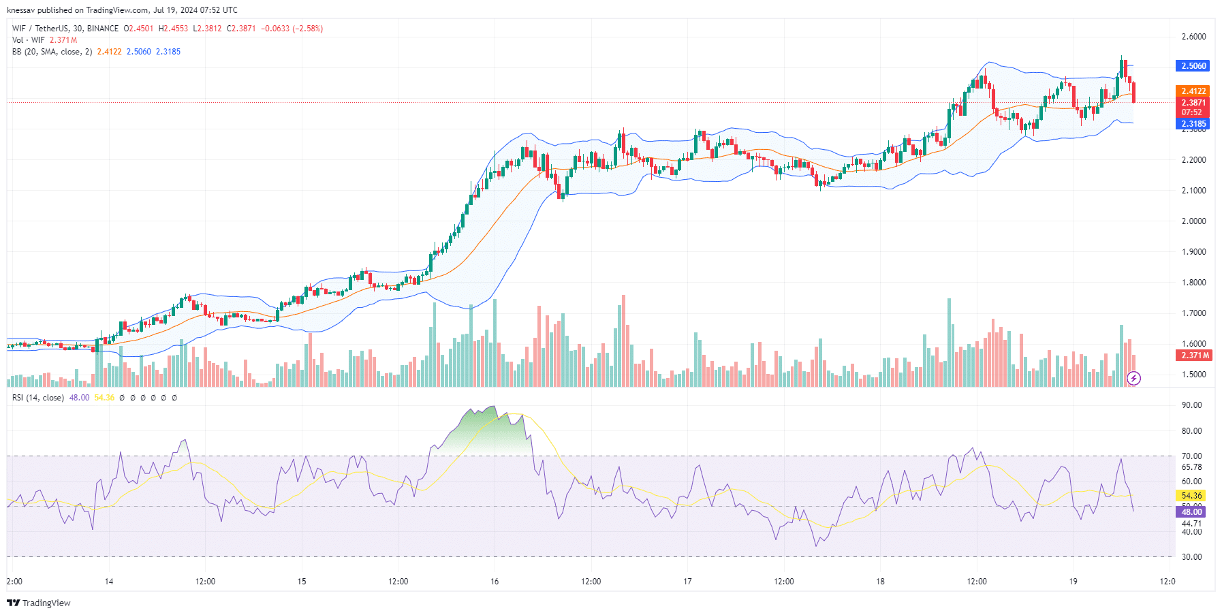Click date 15 on time axis

point(302,582)
